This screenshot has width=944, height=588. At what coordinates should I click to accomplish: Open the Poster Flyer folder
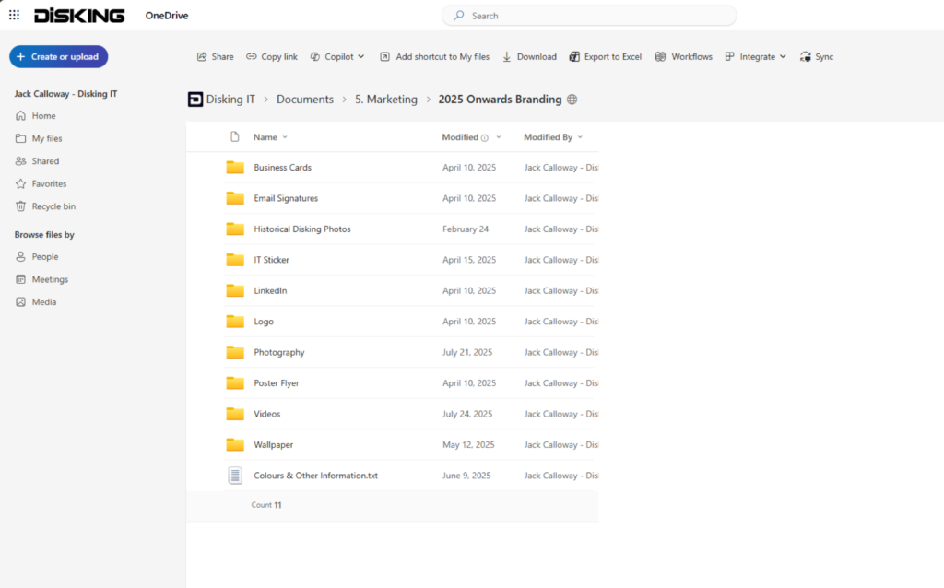[277, 382]
